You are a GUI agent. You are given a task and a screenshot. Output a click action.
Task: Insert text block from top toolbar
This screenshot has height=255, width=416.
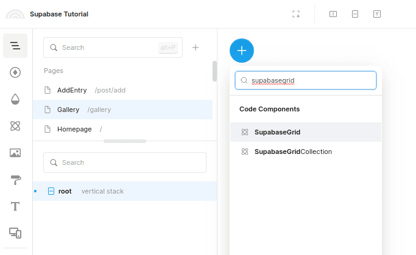[x=377, y=14]
